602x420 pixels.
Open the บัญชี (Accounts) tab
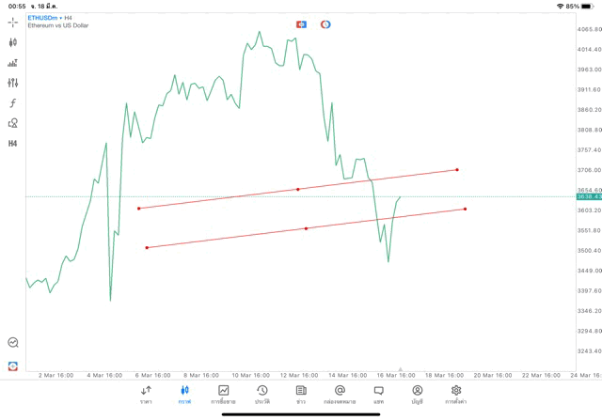click(x=417, y=394)
